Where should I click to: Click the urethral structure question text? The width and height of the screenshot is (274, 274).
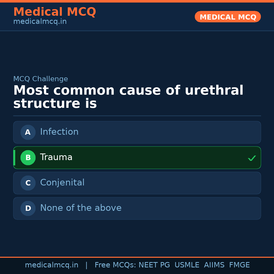128,97
